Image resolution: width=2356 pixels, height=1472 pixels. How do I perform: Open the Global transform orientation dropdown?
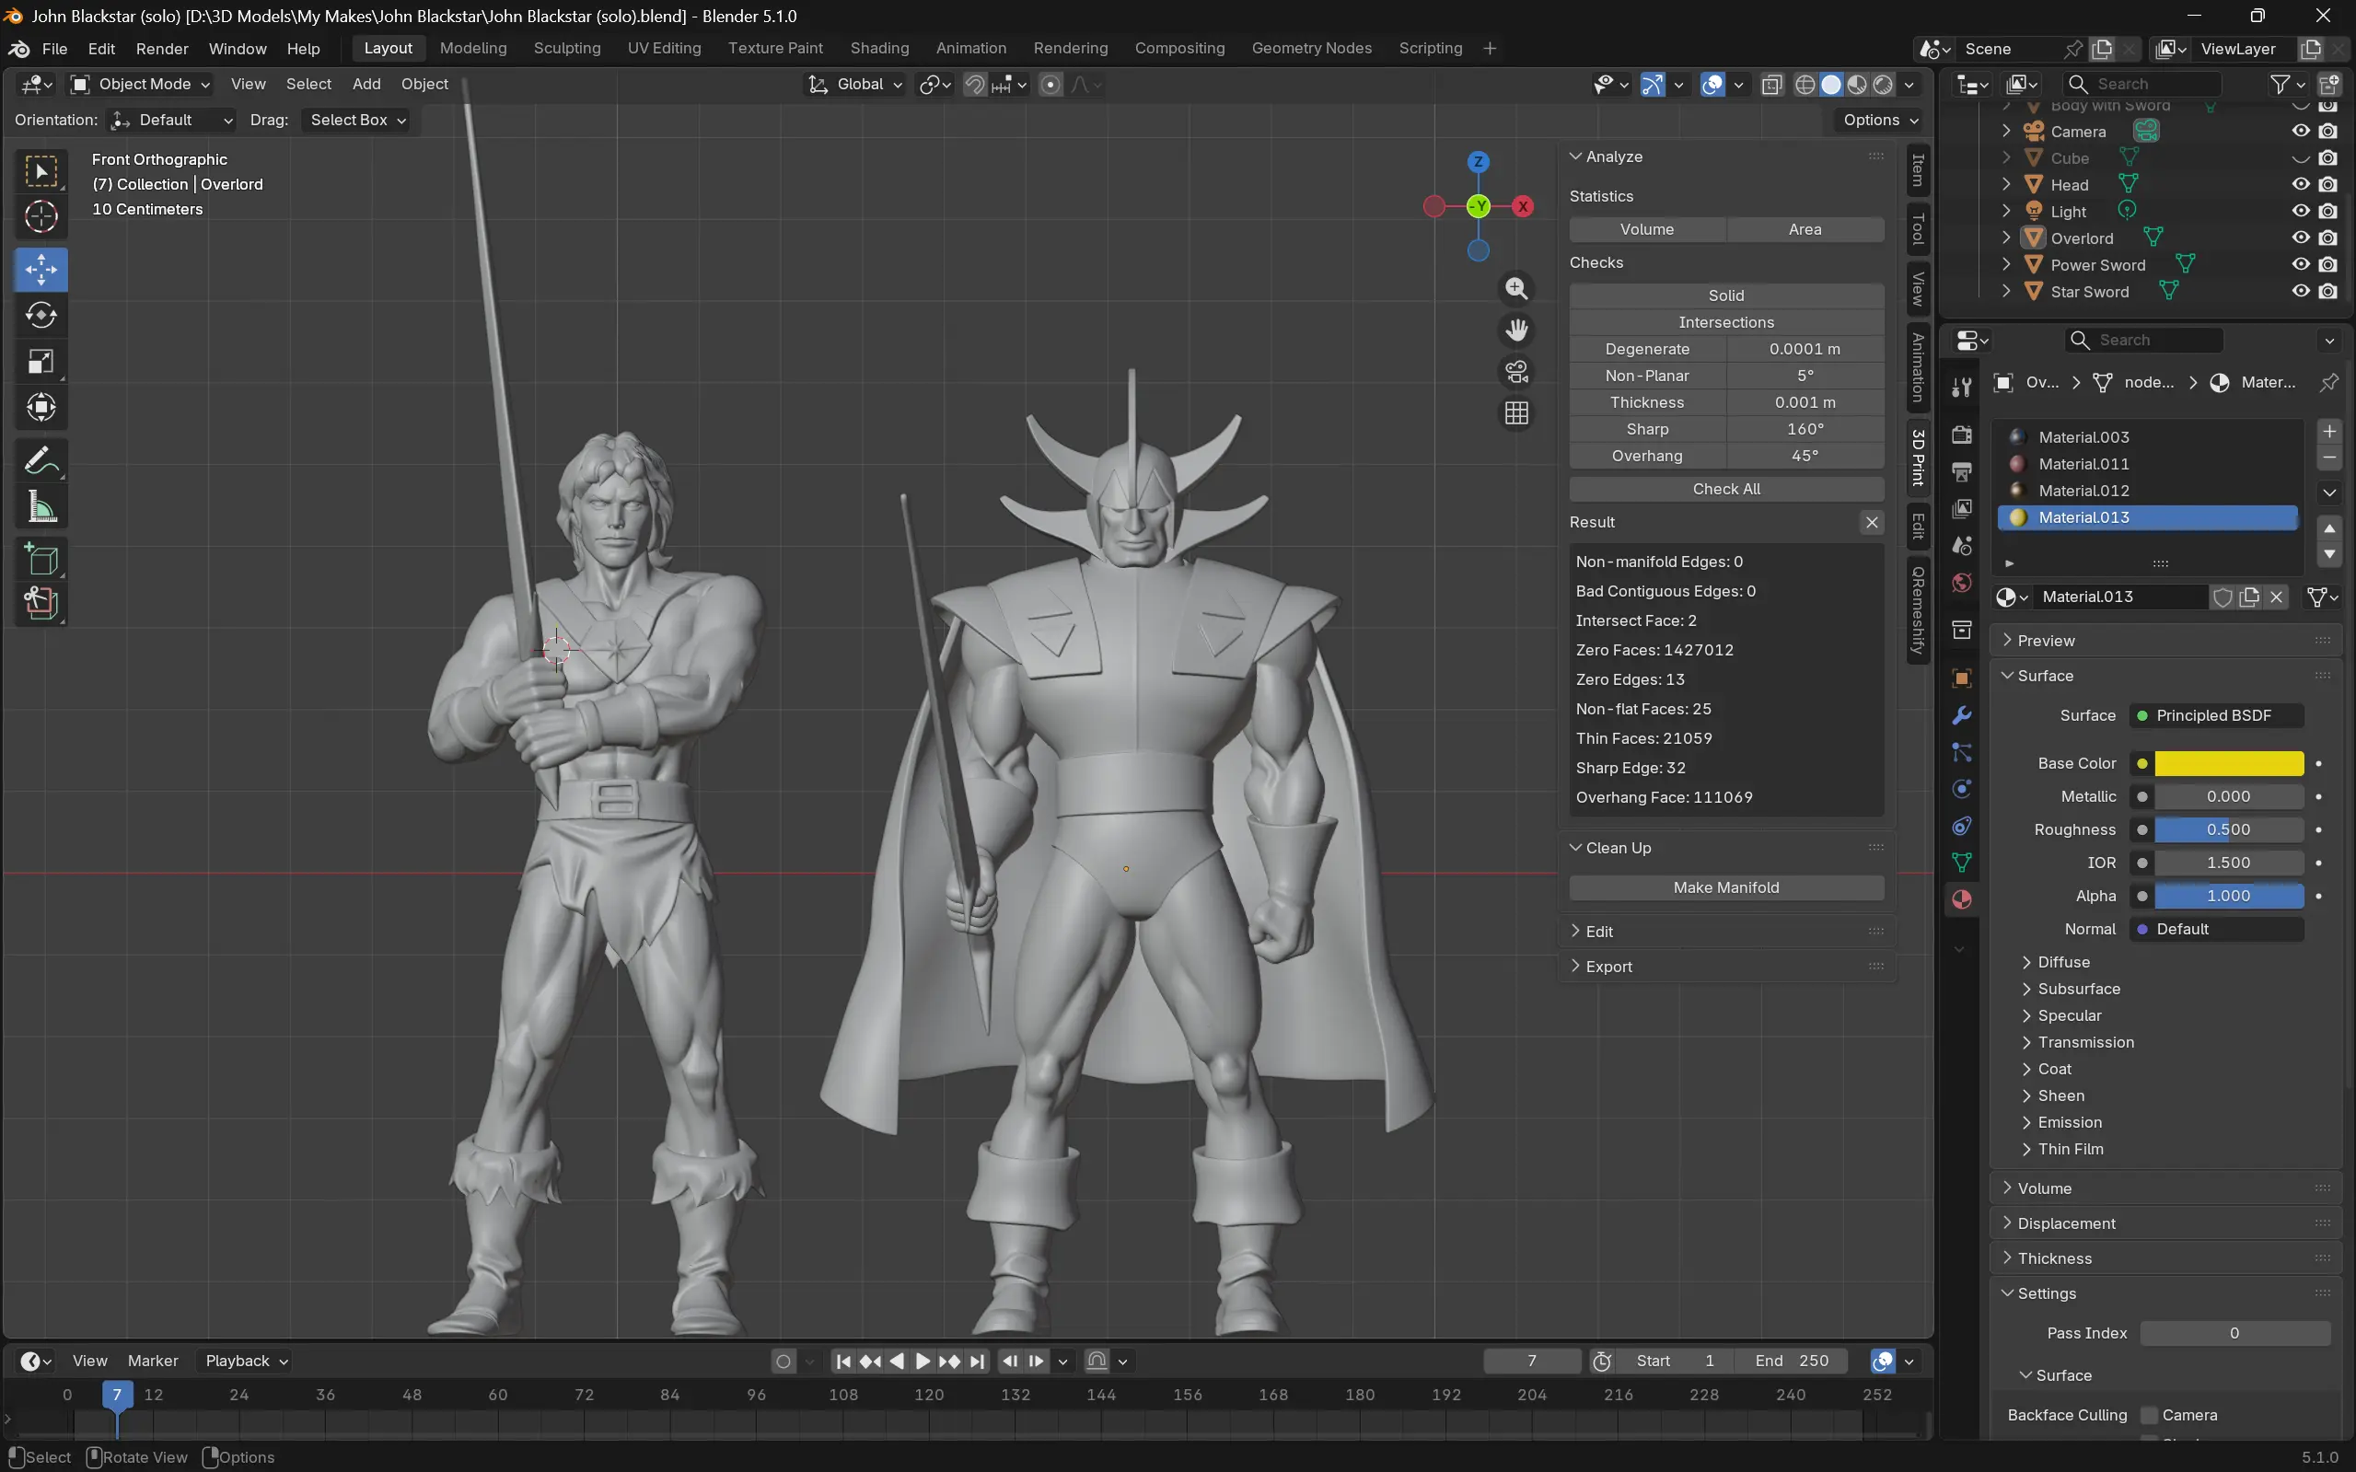point(855,85)
